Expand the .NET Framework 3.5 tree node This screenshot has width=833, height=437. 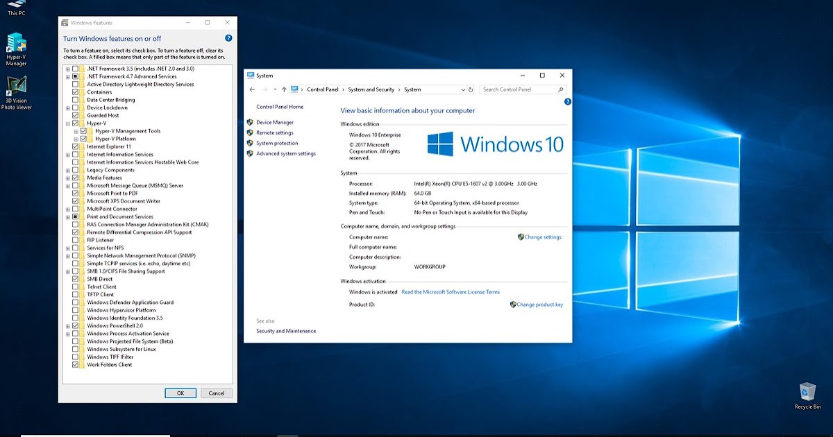pyautogui.click(x=67, y=68)
